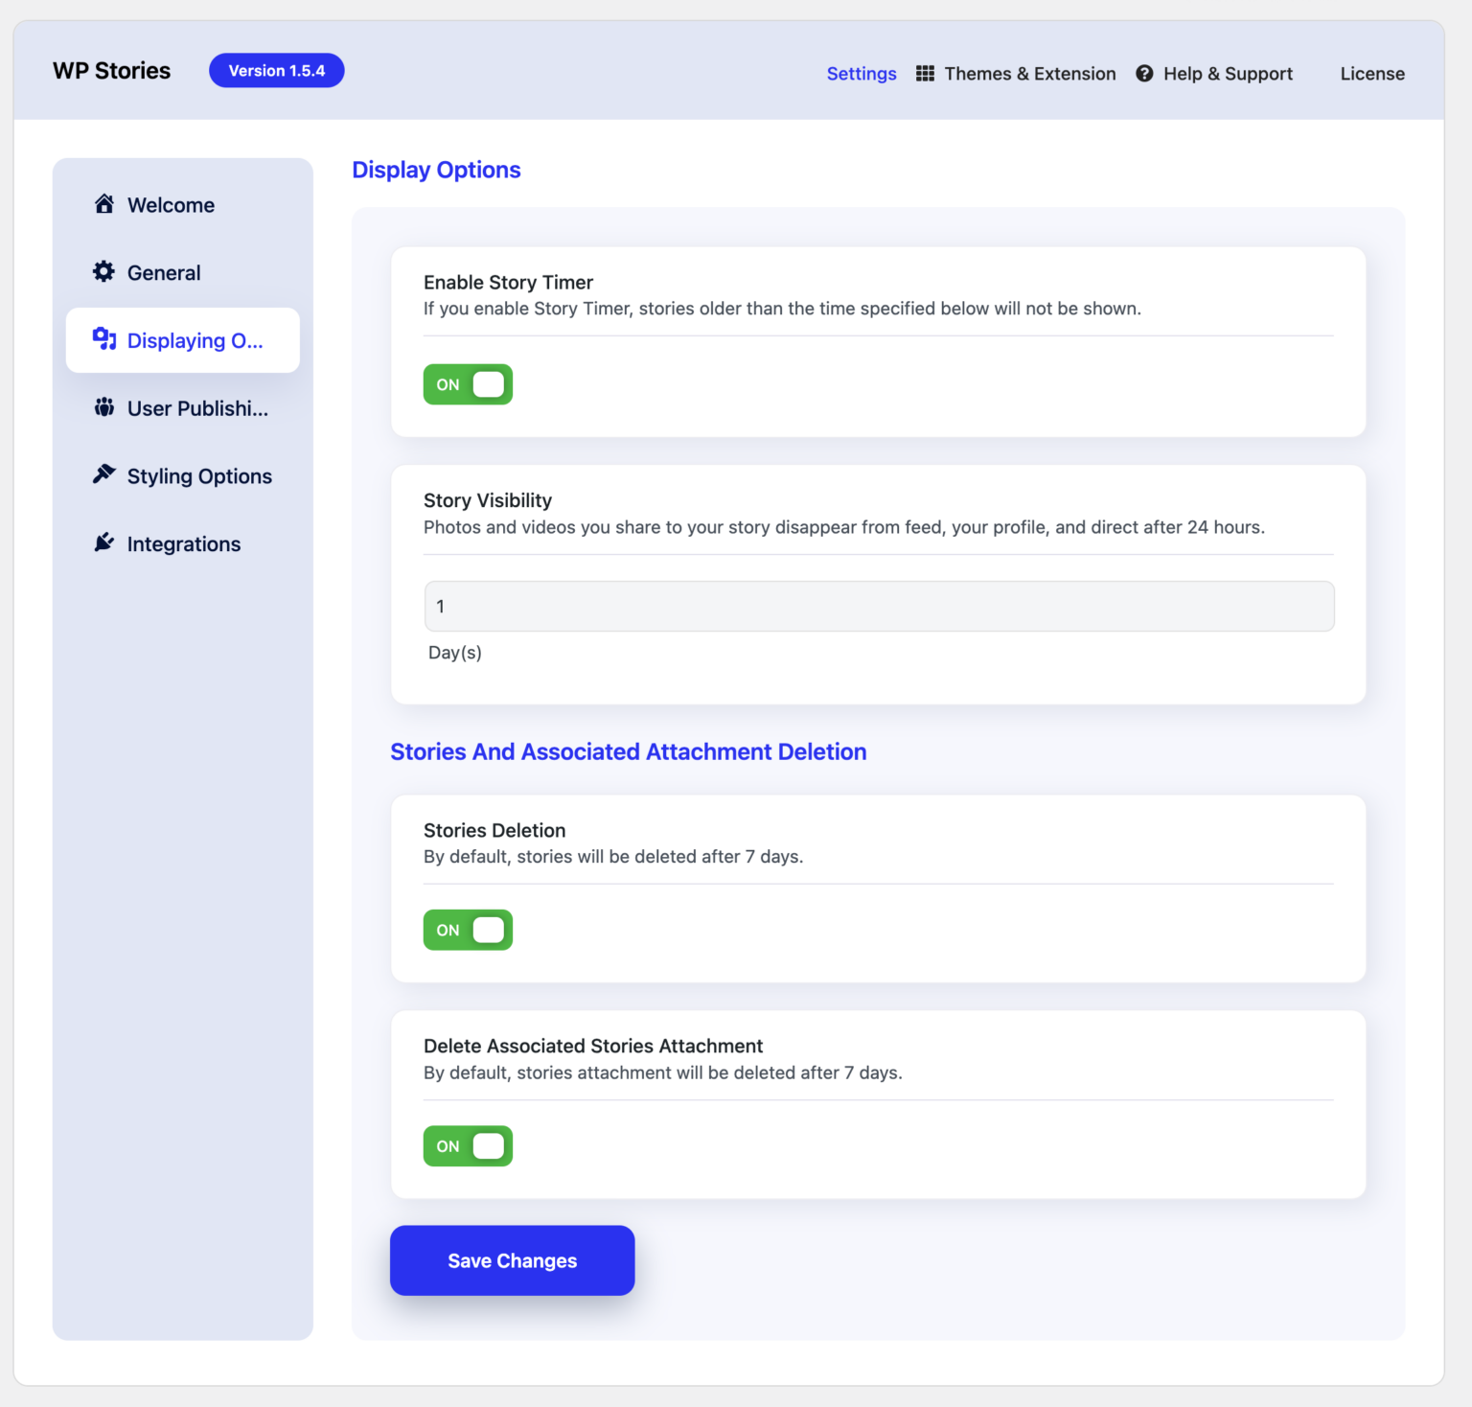Open Themes & Extension page
Viewport: 1472px width, 1407px height.
click(1029, 73)
